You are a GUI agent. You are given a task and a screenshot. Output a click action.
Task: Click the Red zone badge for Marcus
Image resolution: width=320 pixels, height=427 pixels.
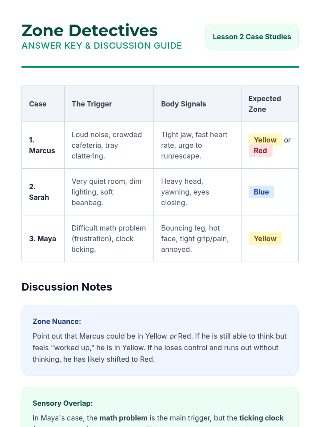pyautogui.click(x=260, y=151)
